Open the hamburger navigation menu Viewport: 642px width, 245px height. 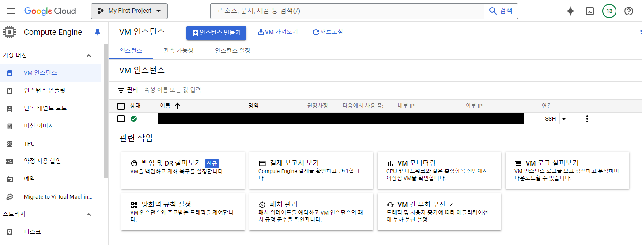point(11,11)
